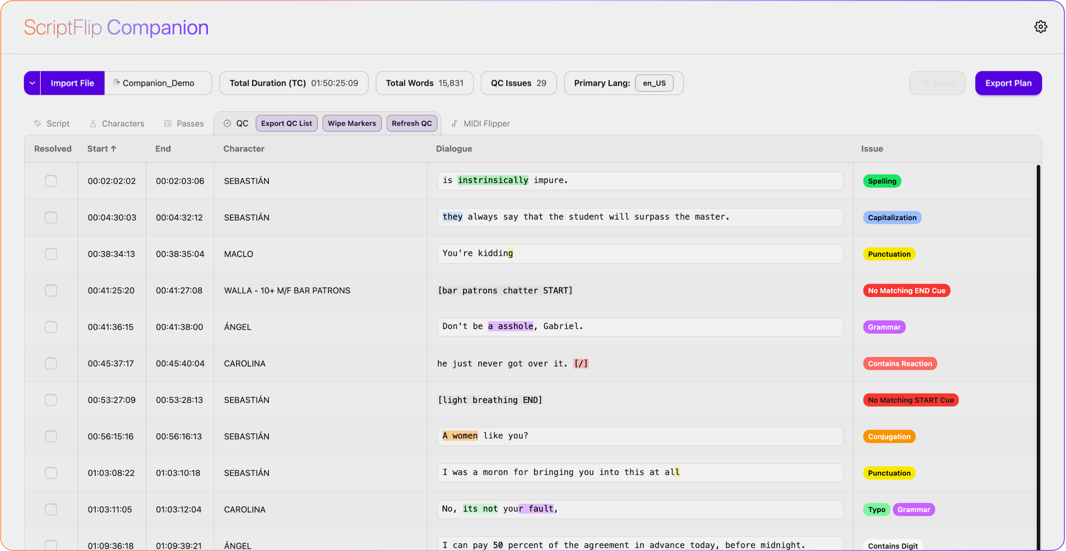Click the Script tab tag icon
The width and height of the screenshot is (1066, 551).
click(38, 124)
